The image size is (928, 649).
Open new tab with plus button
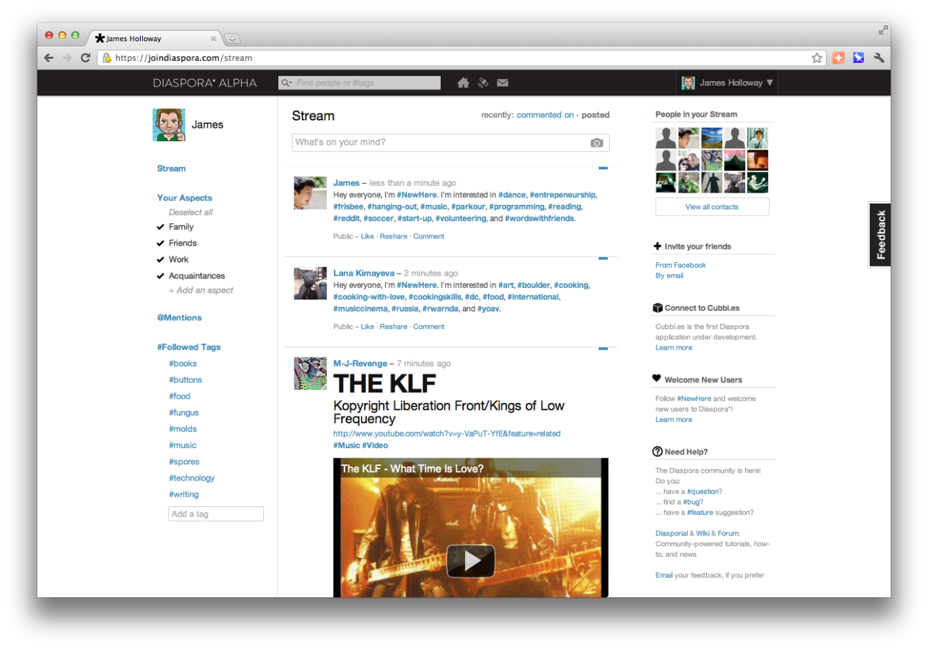pyautogui.click(x=232, y=39)
